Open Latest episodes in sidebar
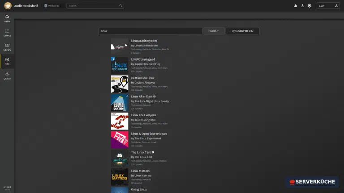The width and height of the screenshot is (344, 193). 7,33
